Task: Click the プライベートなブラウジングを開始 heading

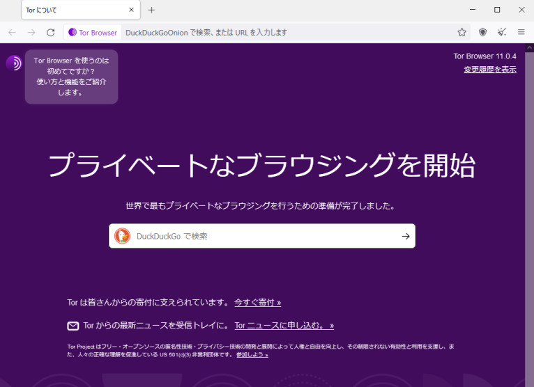Action: tap(262, 165)
